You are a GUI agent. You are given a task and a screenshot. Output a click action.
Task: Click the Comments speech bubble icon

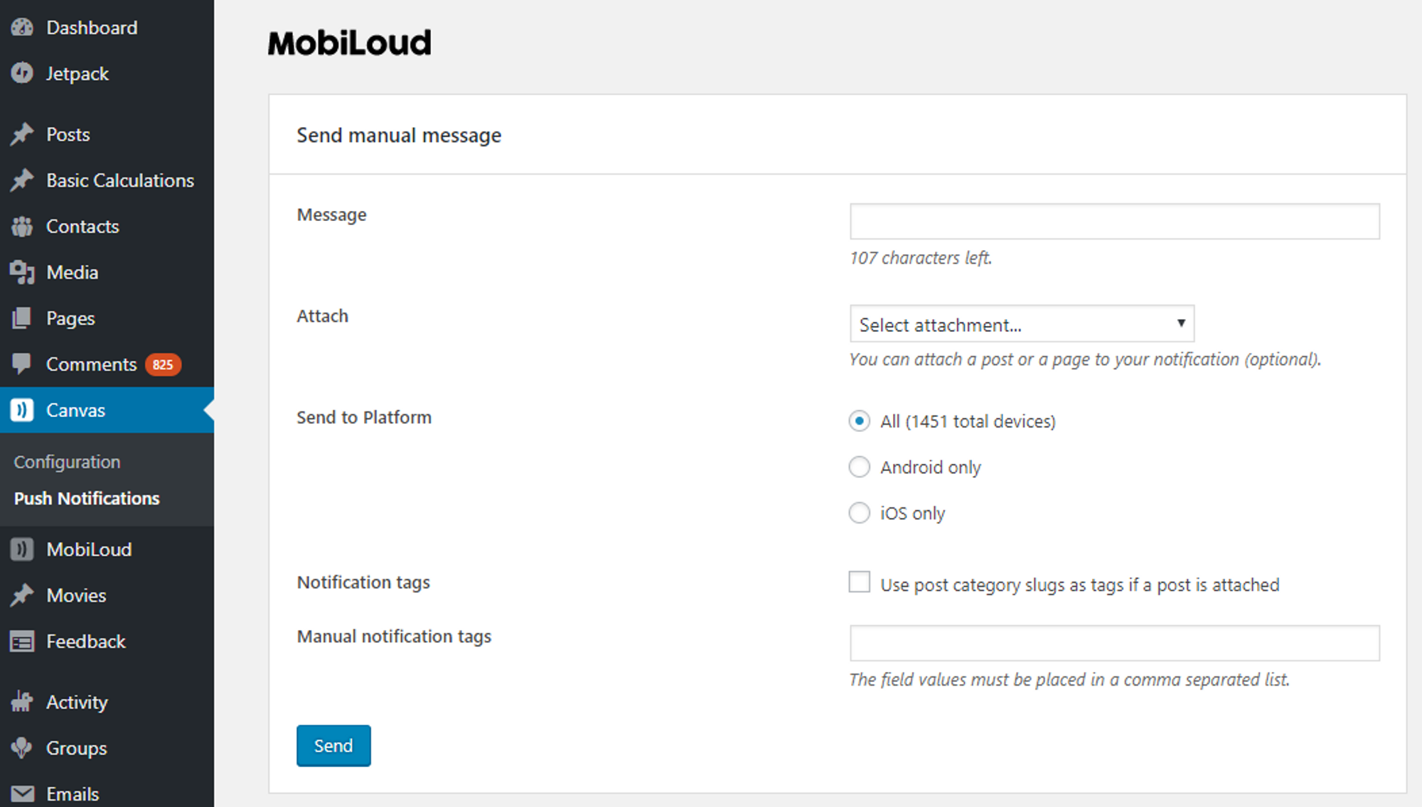coord(22,364)
